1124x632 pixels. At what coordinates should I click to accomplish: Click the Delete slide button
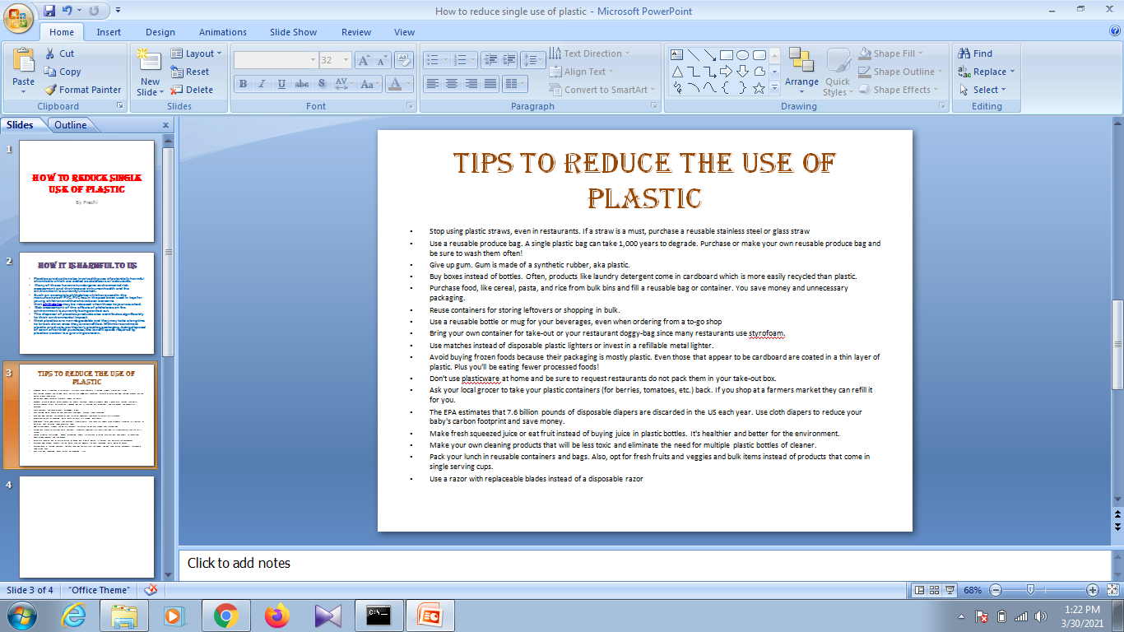(196, 90)
